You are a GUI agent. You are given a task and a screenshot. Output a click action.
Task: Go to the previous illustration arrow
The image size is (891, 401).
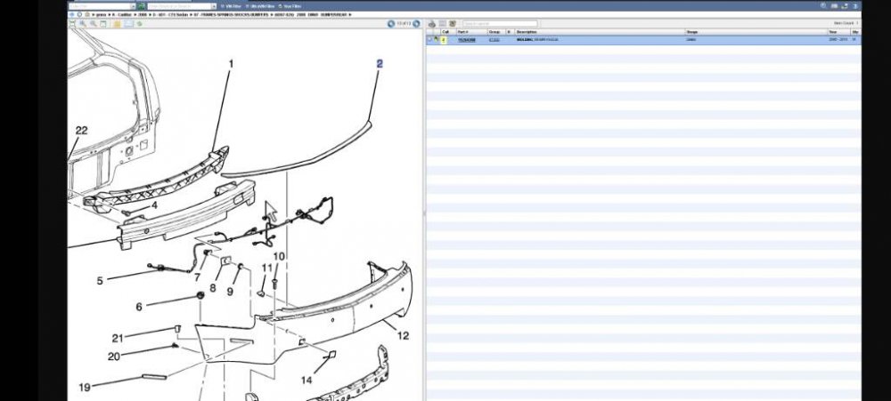390,24
